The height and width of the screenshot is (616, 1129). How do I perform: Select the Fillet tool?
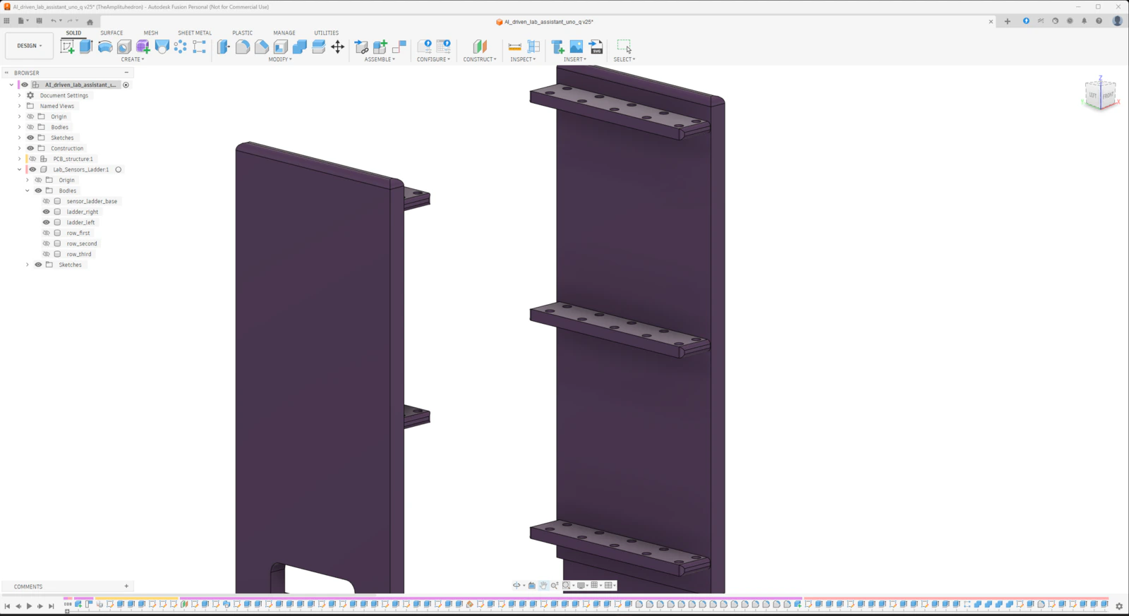pos(243,47)
